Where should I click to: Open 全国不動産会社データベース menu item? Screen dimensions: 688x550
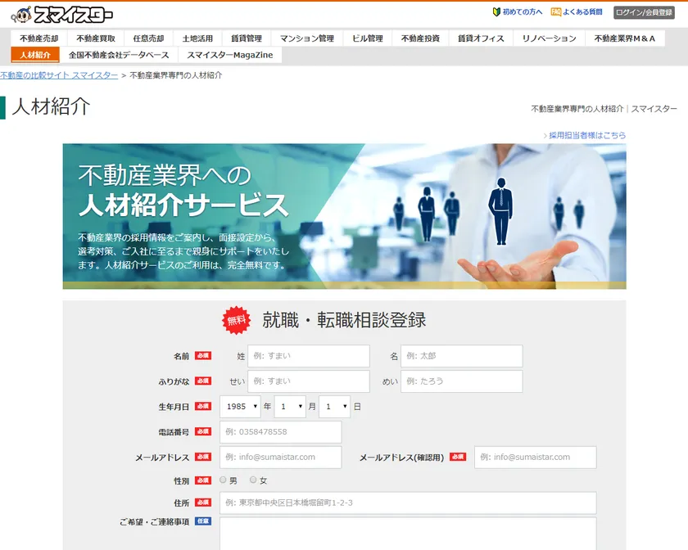pos(119,55)
